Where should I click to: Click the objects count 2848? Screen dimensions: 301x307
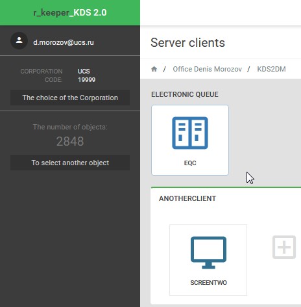click(70, 141)
